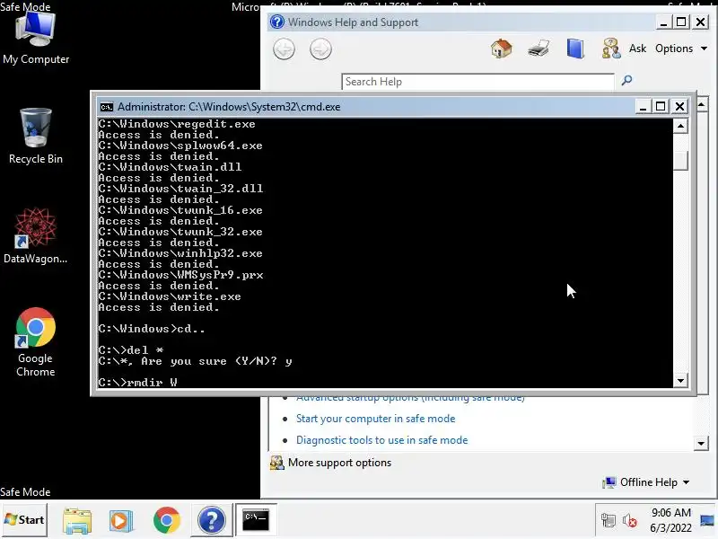718x539 pixels.
Task: Click the More support options icon
Action: pyautogui.click(x=276, y=463)
